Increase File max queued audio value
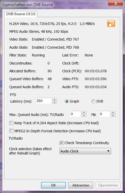This screenshot has width=125, height=193. point(113,113)
